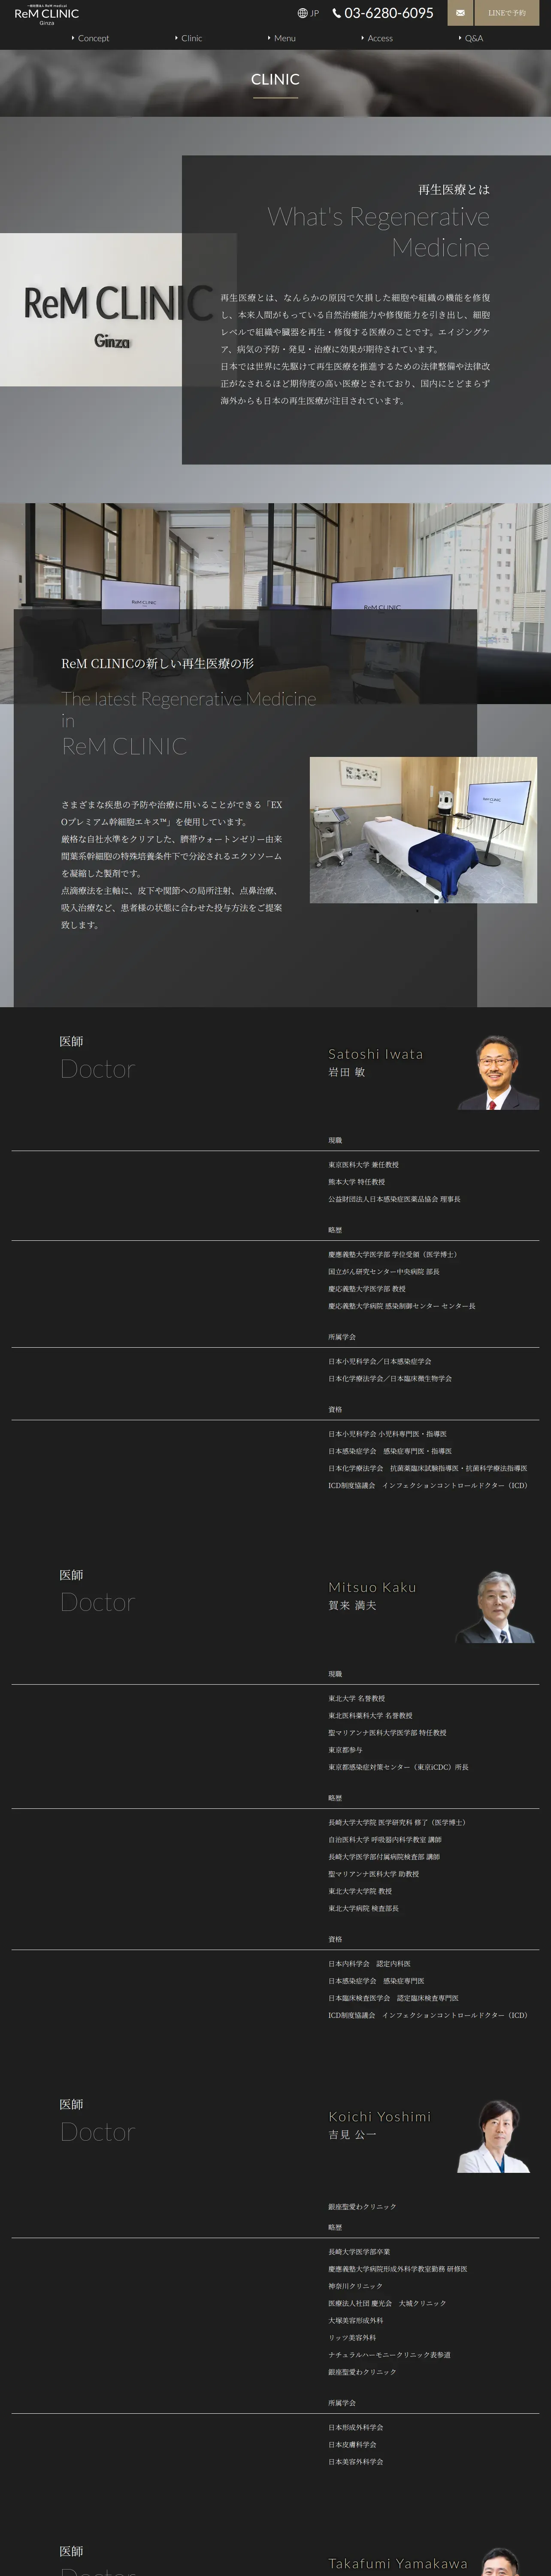Screen dimensions: 551x2576
Task: Click the text '日本小児科学会／日本感染症学会'
Action: pos(380,1361)
